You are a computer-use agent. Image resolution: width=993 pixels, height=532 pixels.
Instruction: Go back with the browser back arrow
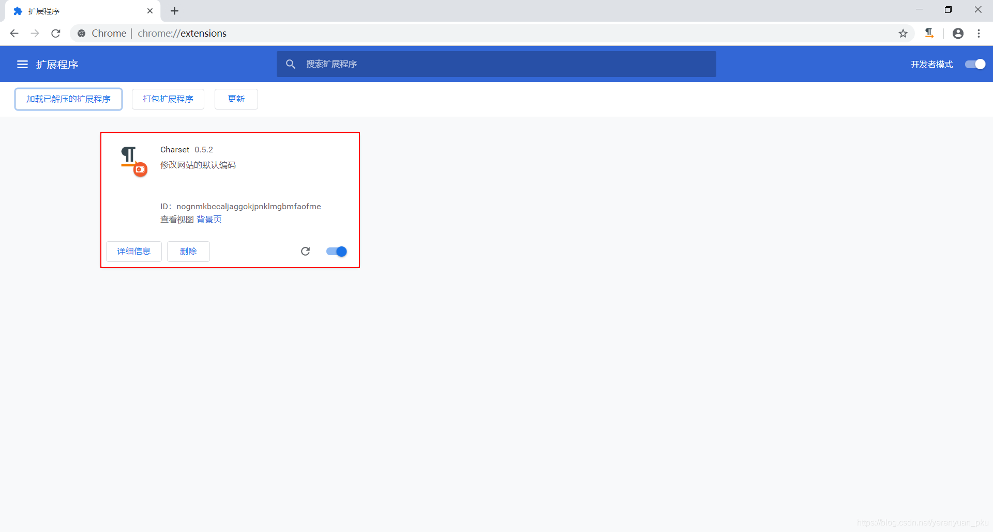tap(14, 34)
